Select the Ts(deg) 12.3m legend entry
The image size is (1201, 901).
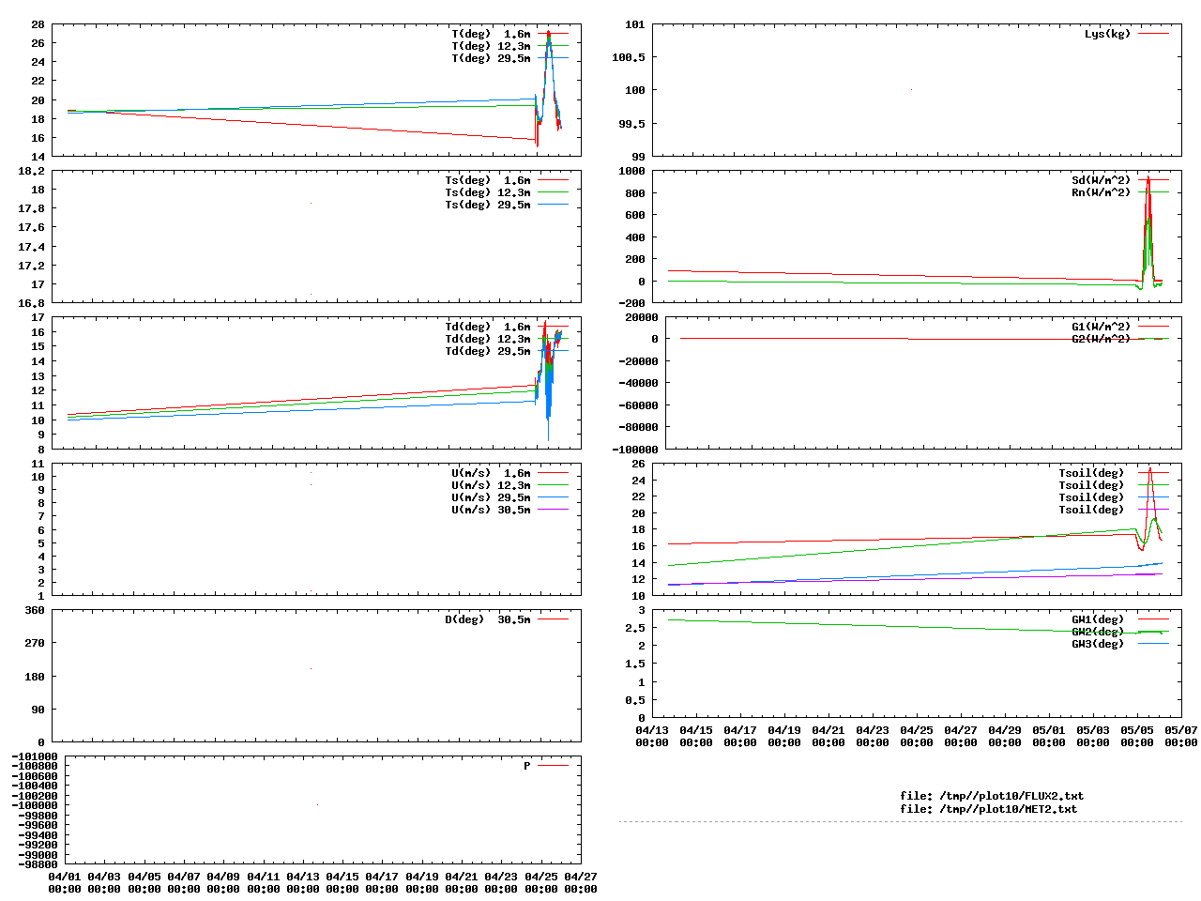pyautogui.click(x=488, y=192)
